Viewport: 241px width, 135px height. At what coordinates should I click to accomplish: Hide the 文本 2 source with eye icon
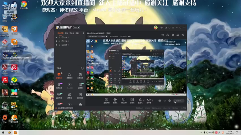(56, 41)
